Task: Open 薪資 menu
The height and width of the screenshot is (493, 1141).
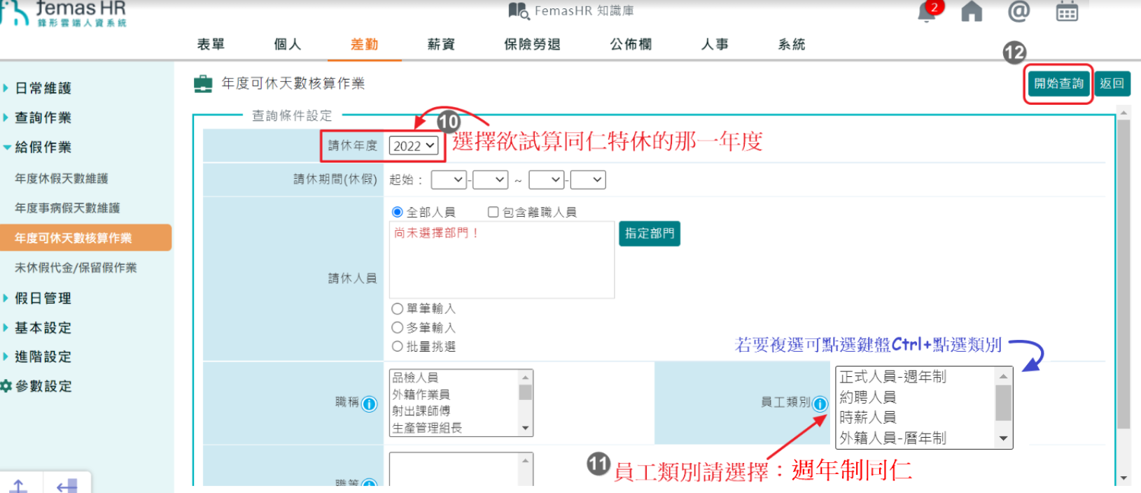Action: (x=442, y=44)
